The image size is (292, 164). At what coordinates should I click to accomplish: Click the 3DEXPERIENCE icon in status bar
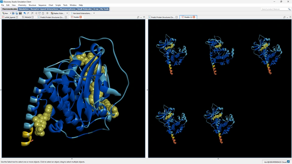click(x=288, y=162)
